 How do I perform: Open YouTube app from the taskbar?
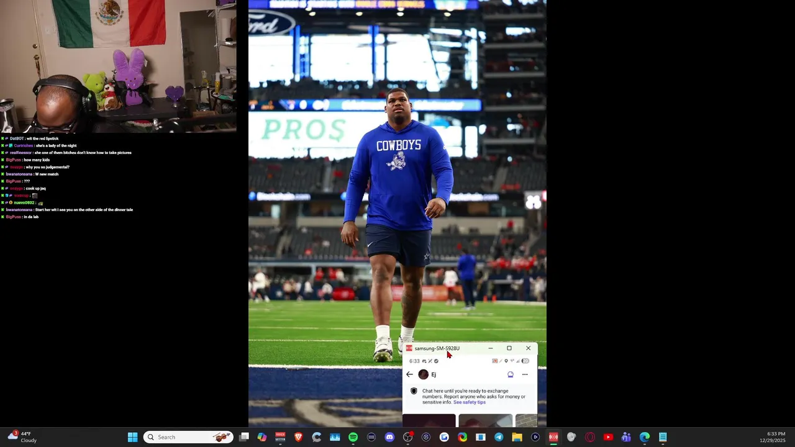click(x=608, y=437)
